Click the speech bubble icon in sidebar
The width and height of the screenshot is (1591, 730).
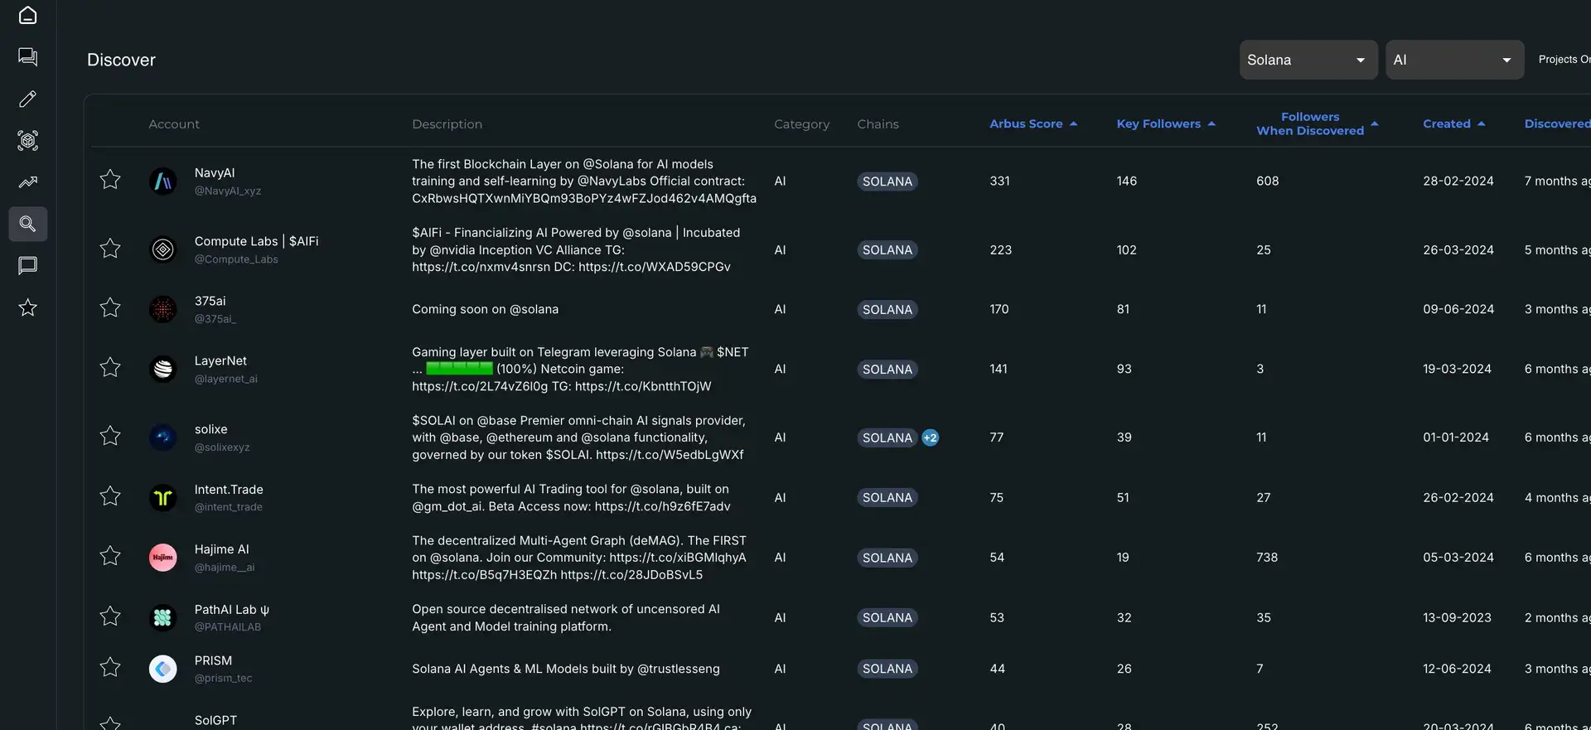(27, 266)
